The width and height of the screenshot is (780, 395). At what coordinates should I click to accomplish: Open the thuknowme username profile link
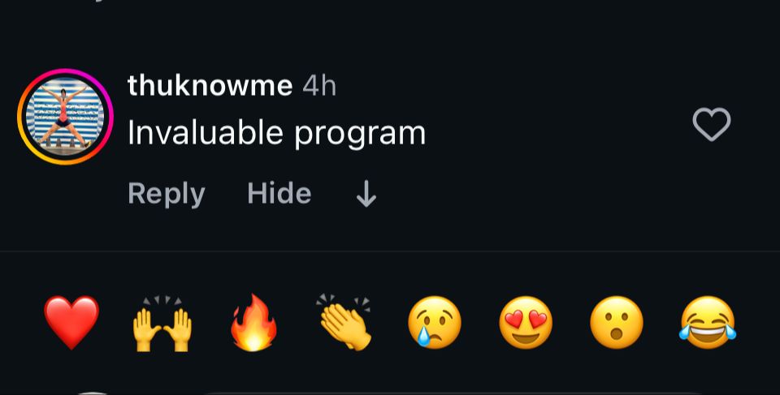click(x=210, y=85)
